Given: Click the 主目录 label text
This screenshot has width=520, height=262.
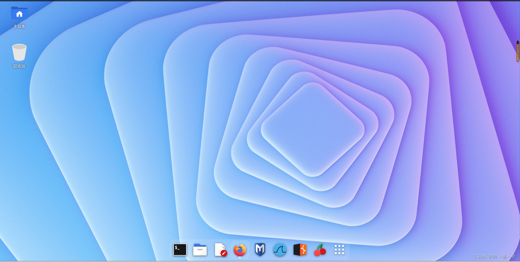Looking at the screenshot, I should pyautogui.click(x=19, y=27).
